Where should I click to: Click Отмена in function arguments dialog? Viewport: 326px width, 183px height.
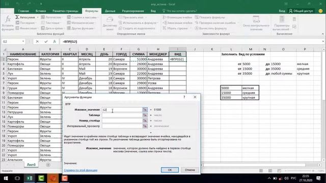tap(189, 170)
